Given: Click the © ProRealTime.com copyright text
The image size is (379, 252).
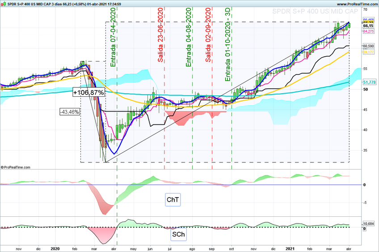Looking at the screenshot, I should [16, 167].
